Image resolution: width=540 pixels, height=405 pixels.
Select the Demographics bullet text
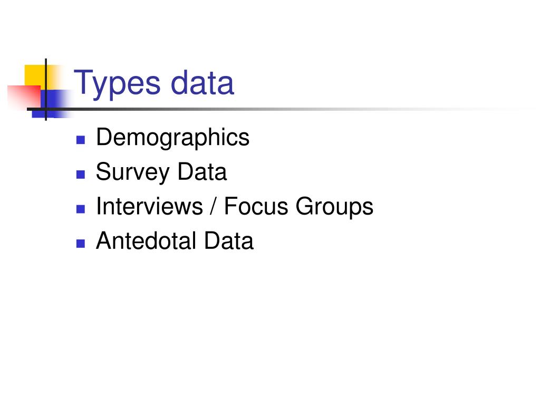172,138
